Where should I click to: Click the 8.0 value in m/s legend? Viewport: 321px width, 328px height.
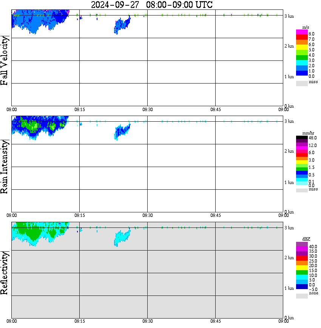[312, 34]
